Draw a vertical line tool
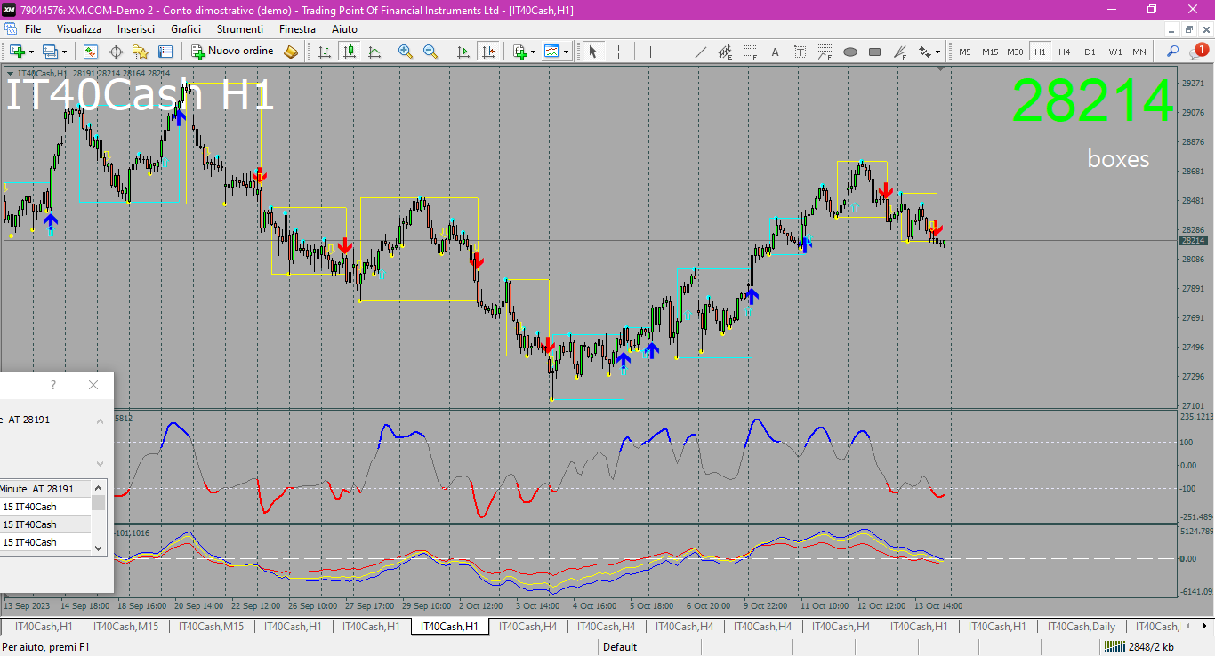This screenshot has width=1215, height=656. (650, 52)
